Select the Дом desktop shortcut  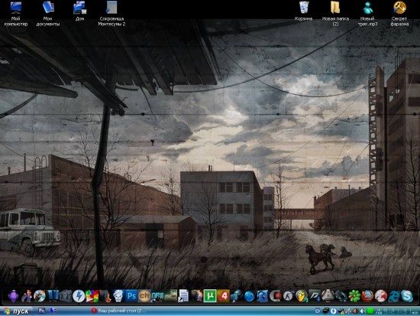coord(80,11)
